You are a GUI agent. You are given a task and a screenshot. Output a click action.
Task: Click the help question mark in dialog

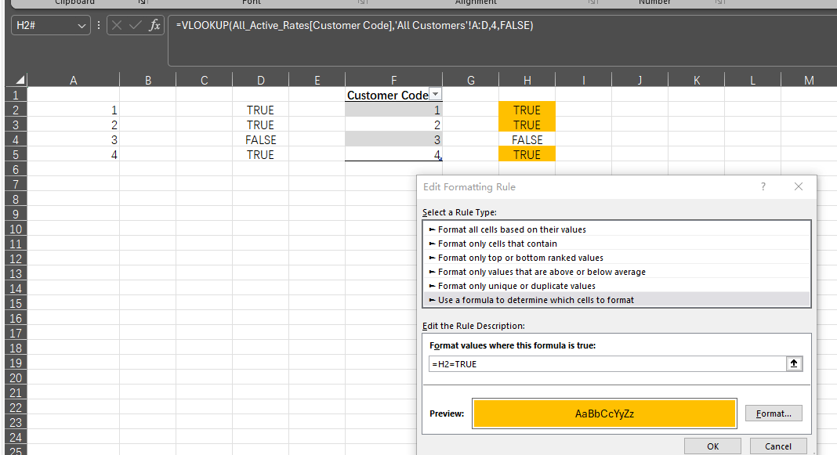[x=763, y=186]
